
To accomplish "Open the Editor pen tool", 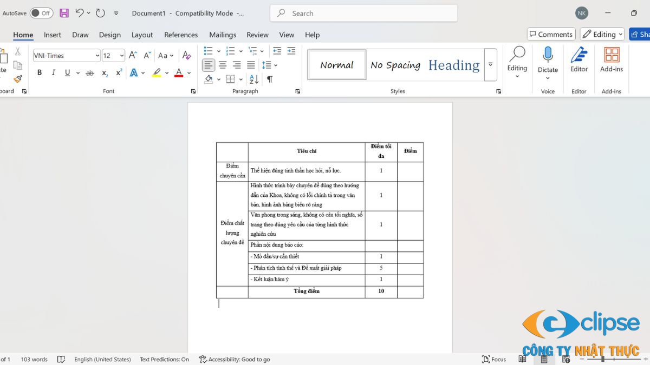I will [578, 59].
